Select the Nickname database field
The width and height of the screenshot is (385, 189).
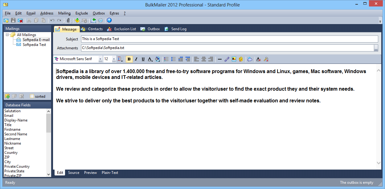pyautogui.click(x=13, y=143)
